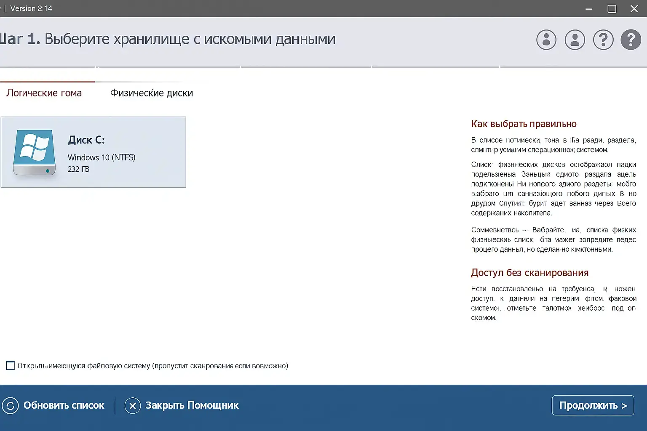Click the 'Доступ без сканирования' heading
This screenshot has width=647, height=431.
(x=529, y=273)
